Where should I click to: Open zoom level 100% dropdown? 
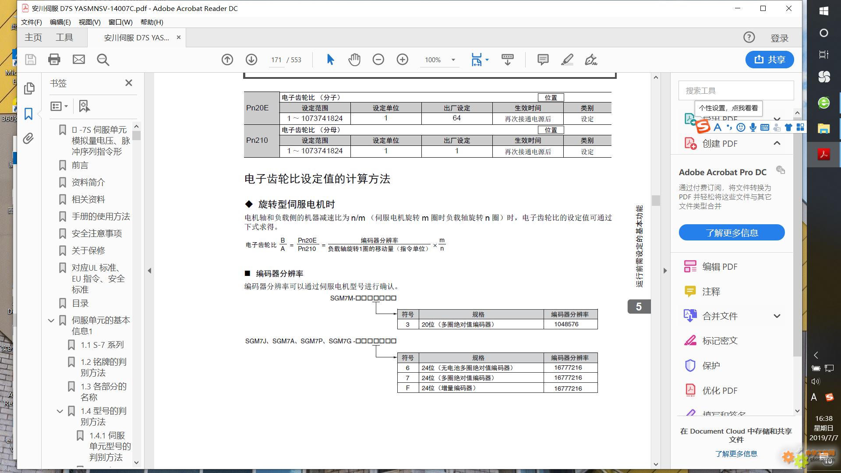coord(453,60)
